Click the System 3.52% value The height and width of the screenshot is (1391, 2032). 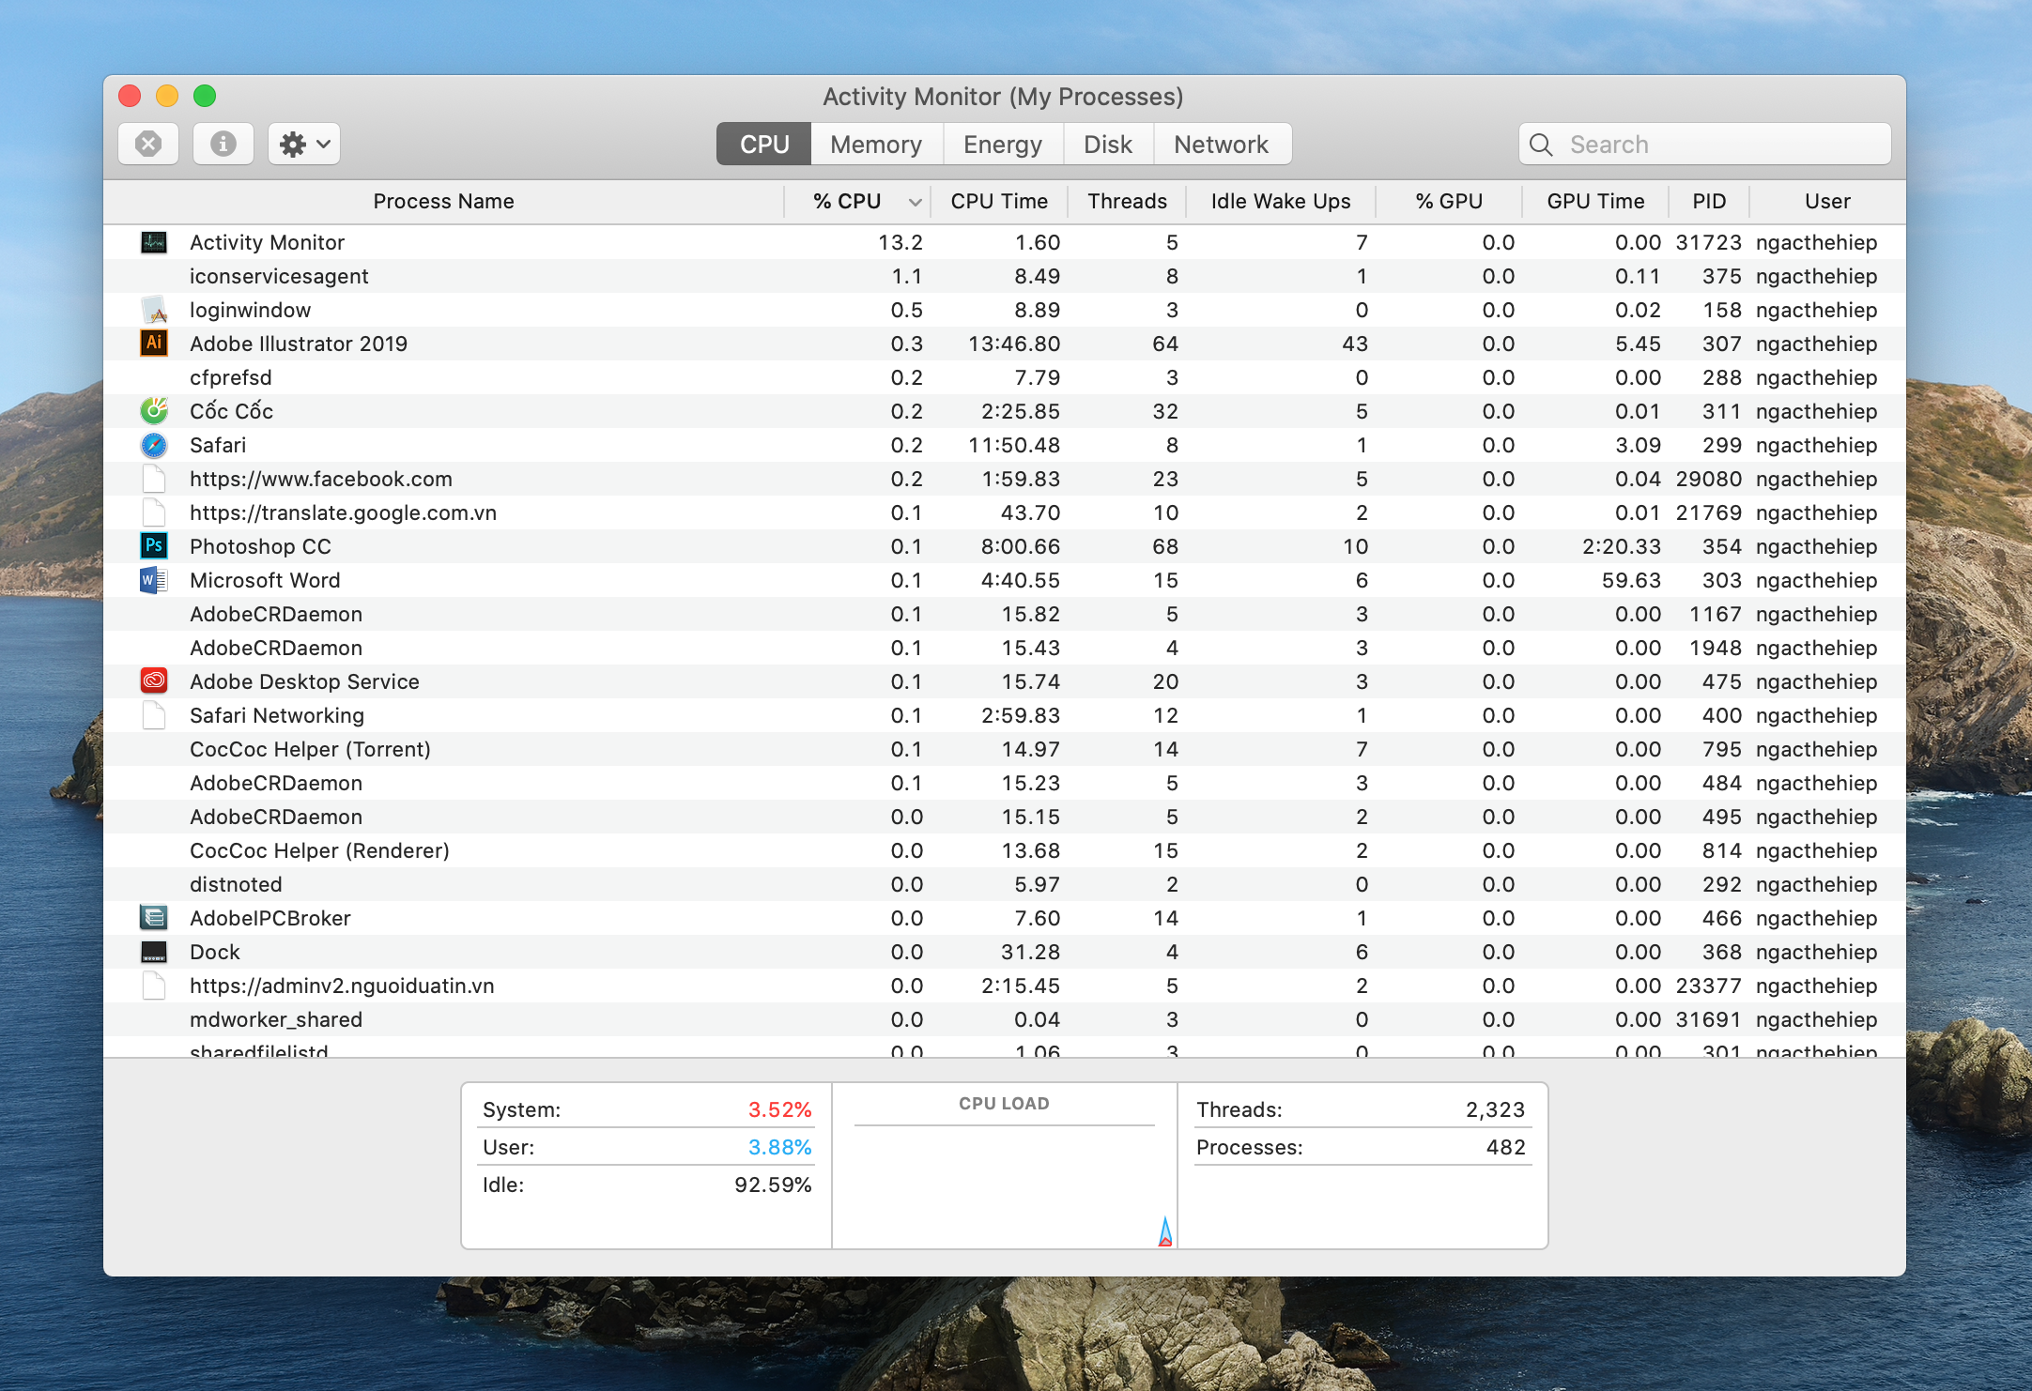tap(779, 1109)
